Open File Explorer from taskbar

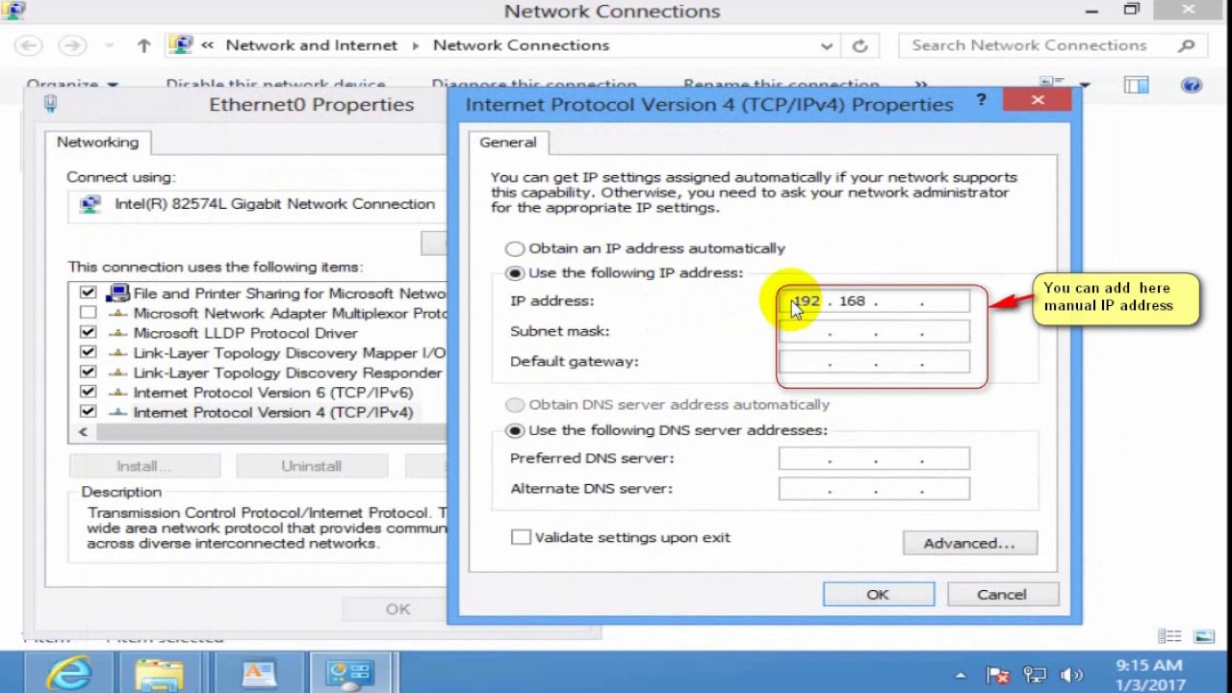(x=160, y=673)
